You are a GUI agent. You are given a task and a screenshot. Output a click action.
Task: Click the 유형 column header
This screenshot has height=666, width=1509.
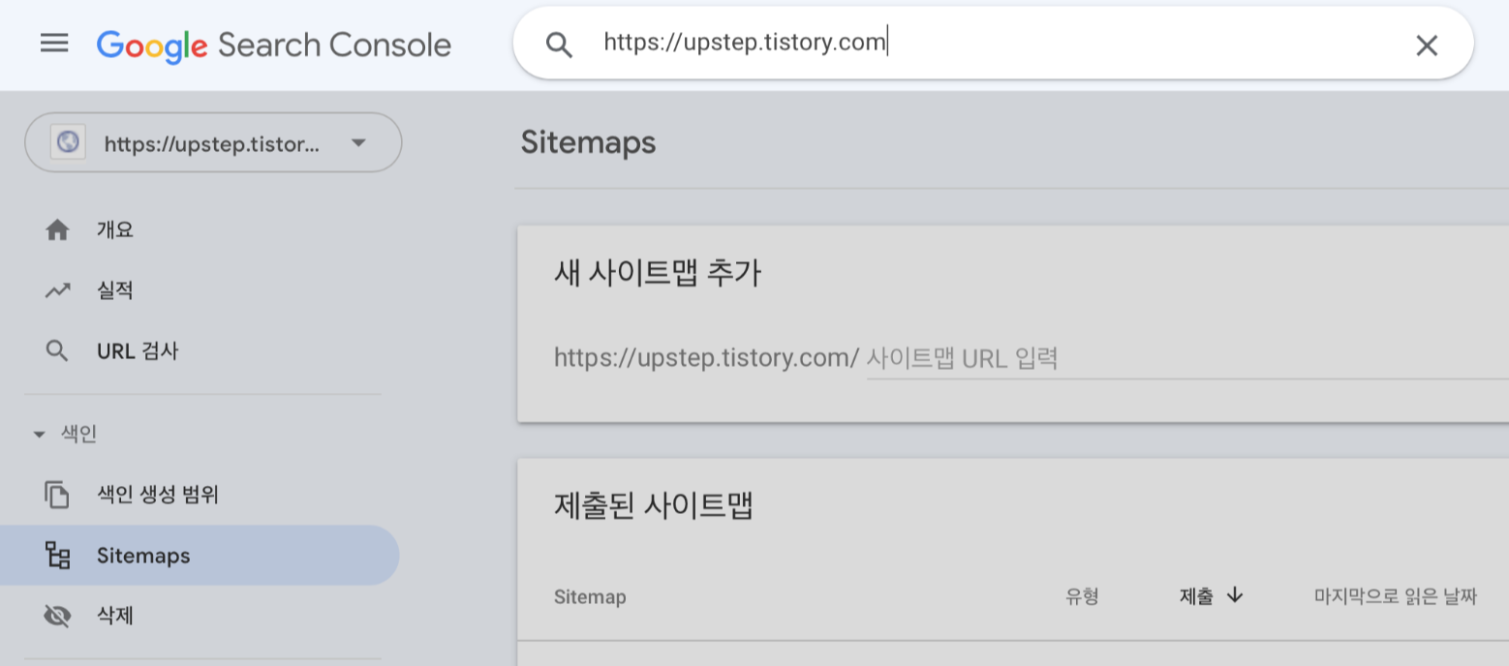pyautogui.click(x=1082, y=596)
